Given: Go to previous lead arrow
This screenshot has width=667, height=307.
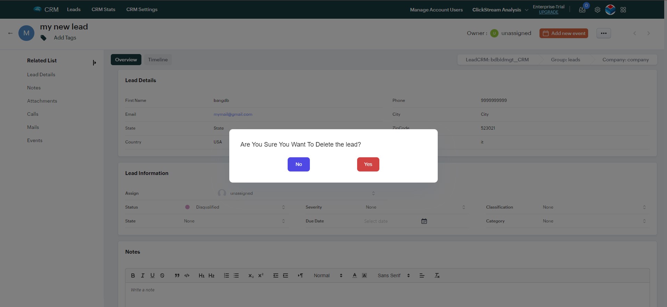Looking at the screenshot, I should point(635,33).
